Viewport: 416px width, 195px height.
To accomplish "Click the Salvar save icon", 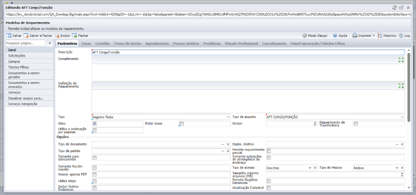I will (x=9, y=35).
